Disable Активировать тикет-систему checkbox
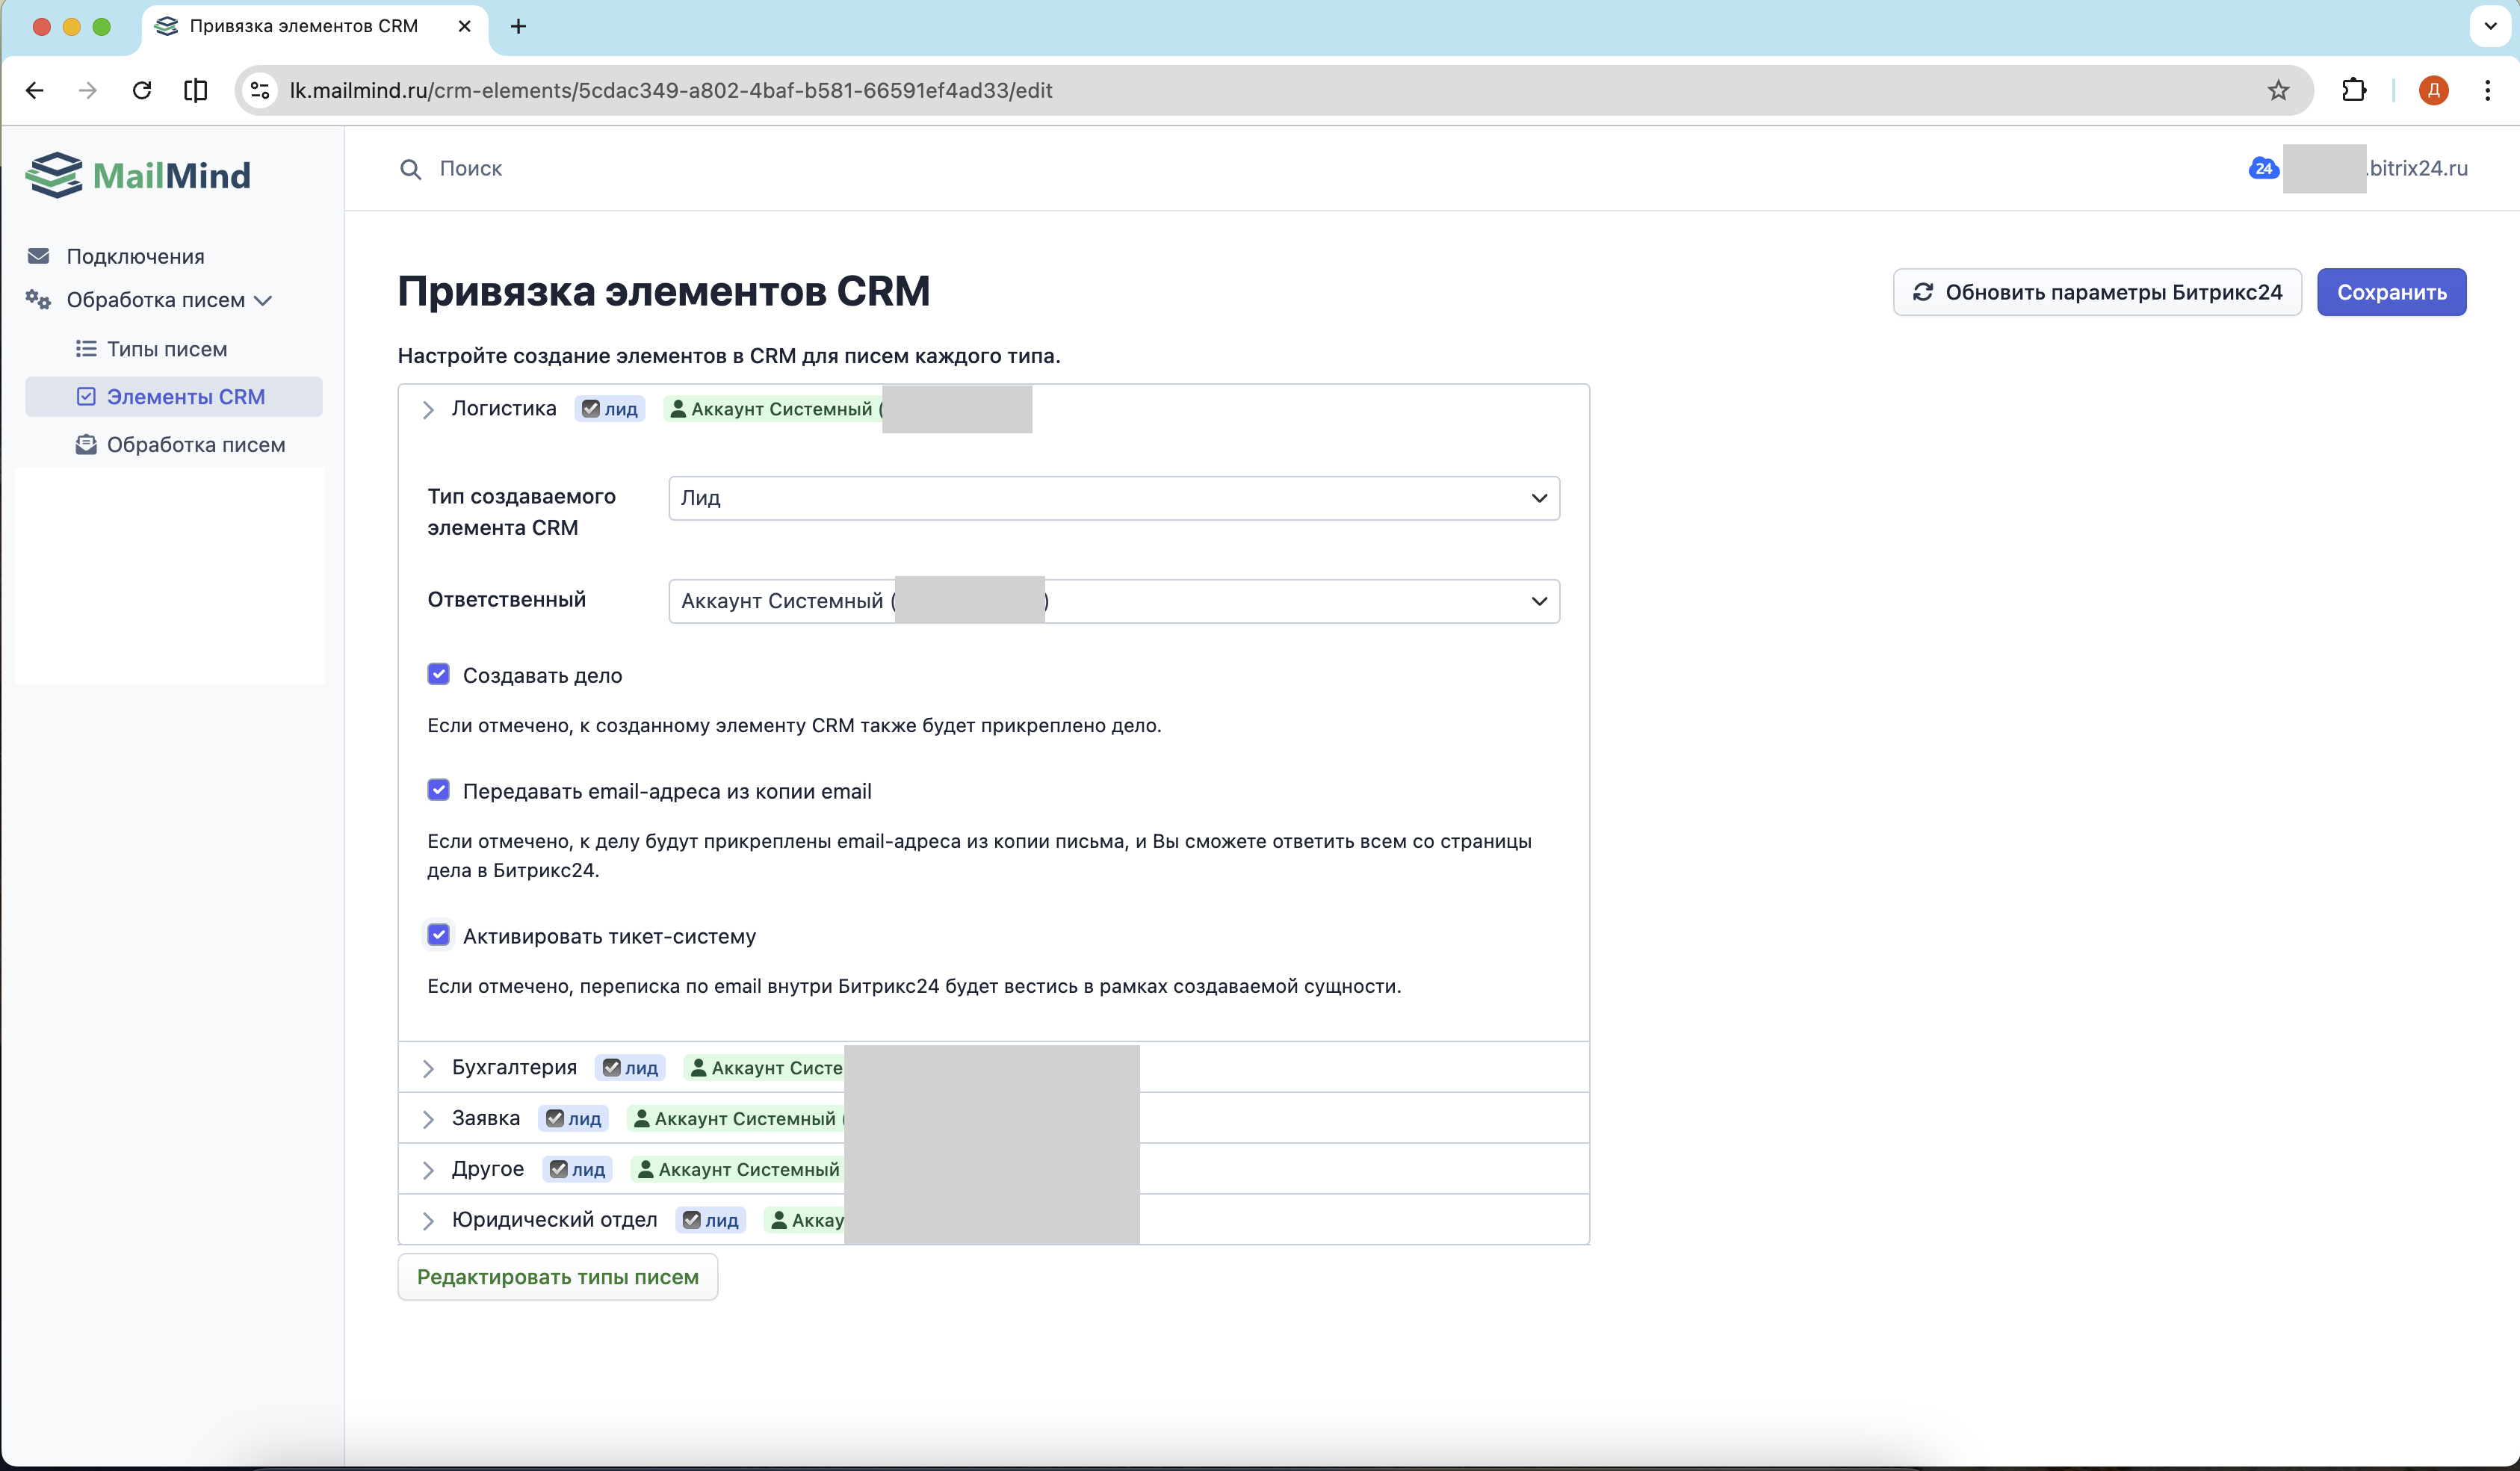Screen dimensions: 2520x1471 pos(438,936)
